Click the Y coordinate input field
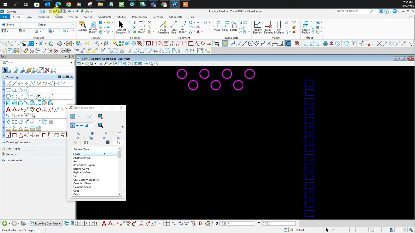This screenshot has width=415, height=233. tap(279, 223)
